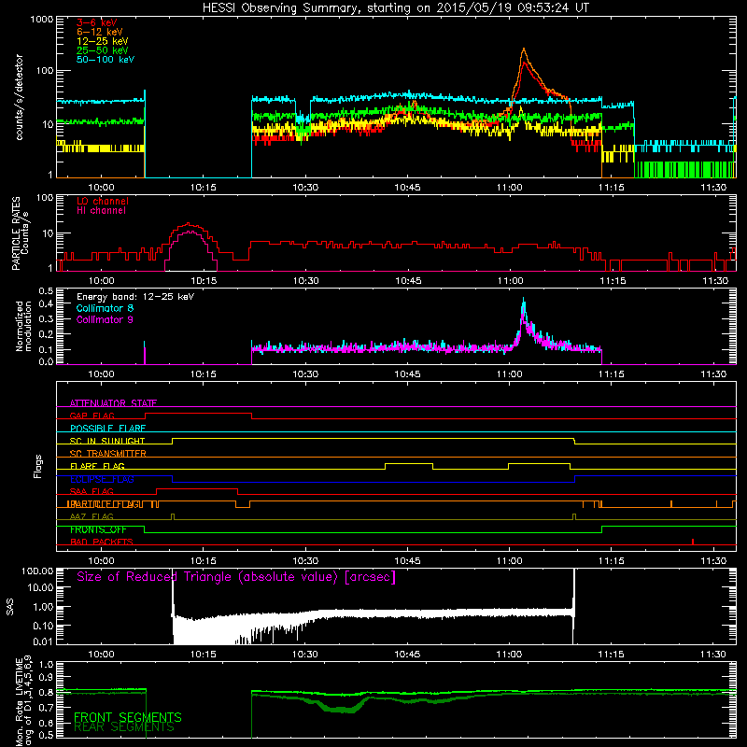
Task: Click the yellow '12-25 keV' legend entry
Action: (x=103, y=41)
